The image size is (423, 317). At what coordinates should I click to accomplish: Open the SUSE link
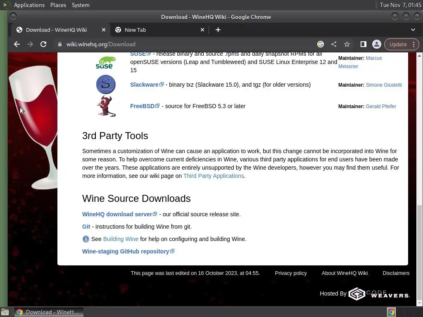coord(140,54)
